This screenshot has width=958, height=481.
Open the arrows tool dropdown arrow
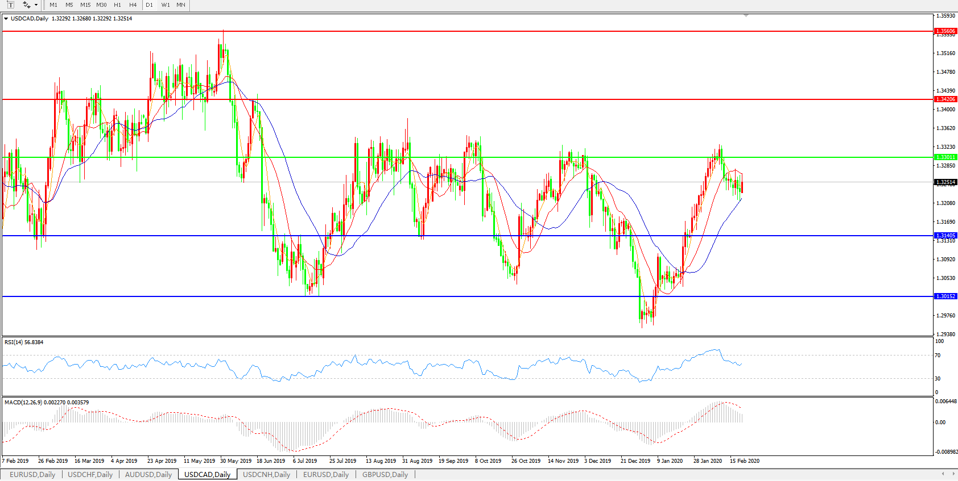click(36, 5)
